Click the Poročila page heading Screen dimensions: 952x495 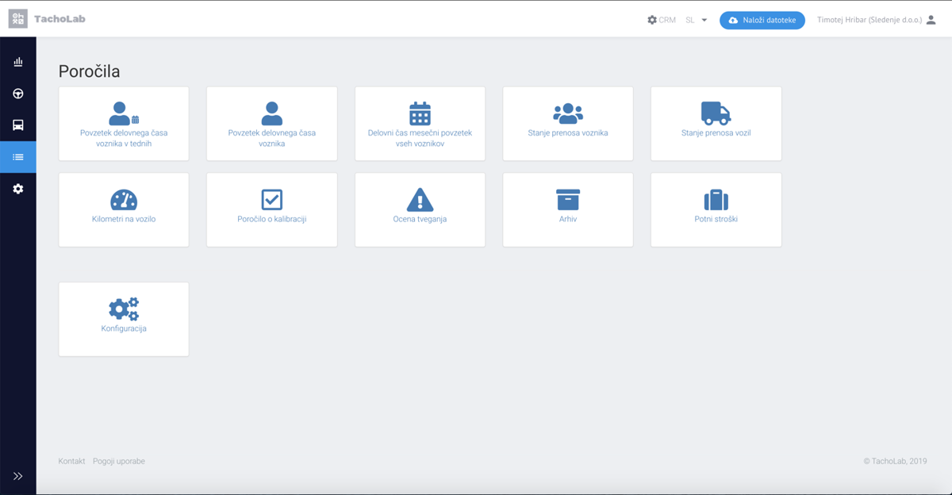pos(89,71)
